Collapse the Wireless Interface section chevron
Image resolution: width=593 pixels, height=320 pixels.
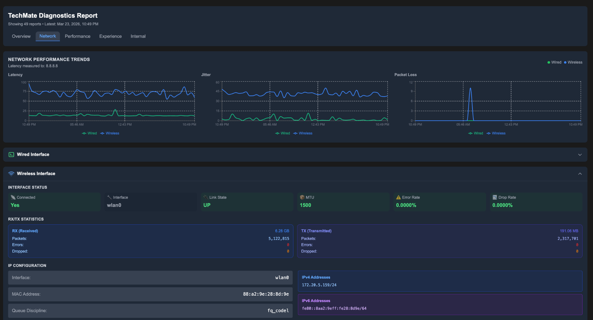tap(580, 174)
